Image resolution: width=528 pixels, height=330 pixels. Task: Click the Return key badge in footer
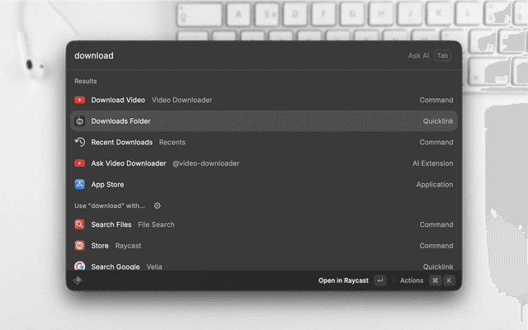tap(379, 280)
